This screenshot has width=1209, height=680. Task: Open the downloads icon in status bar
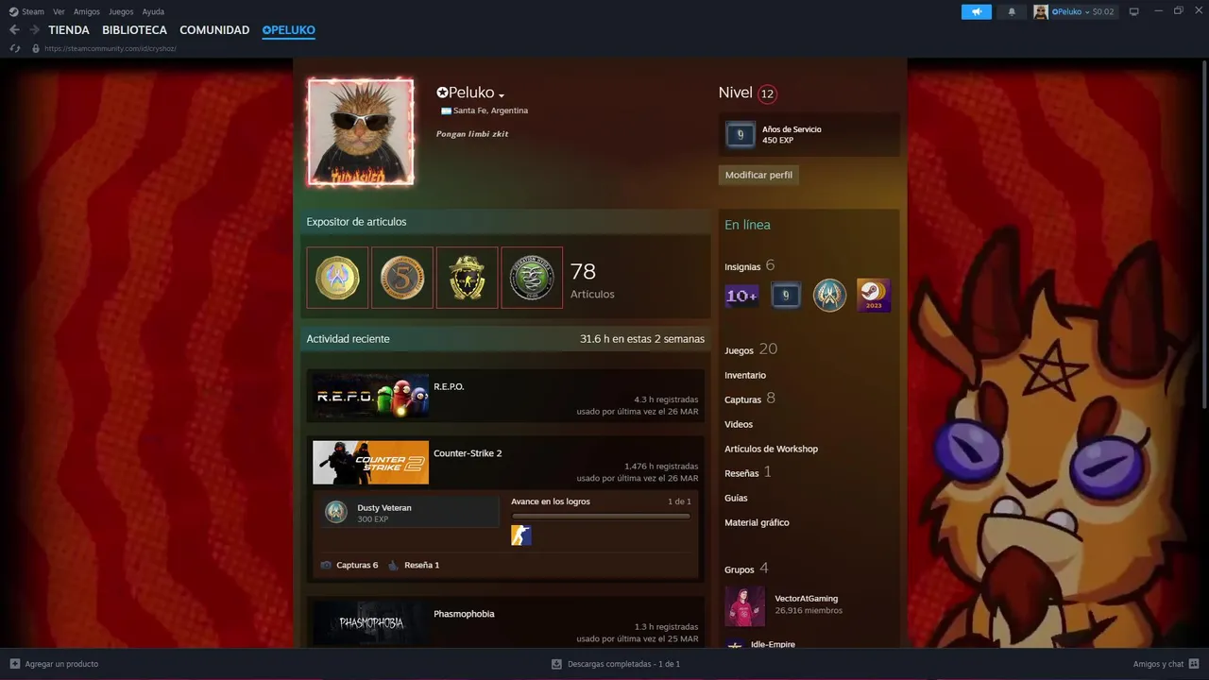pyautogui.click(x=556, y=664)
